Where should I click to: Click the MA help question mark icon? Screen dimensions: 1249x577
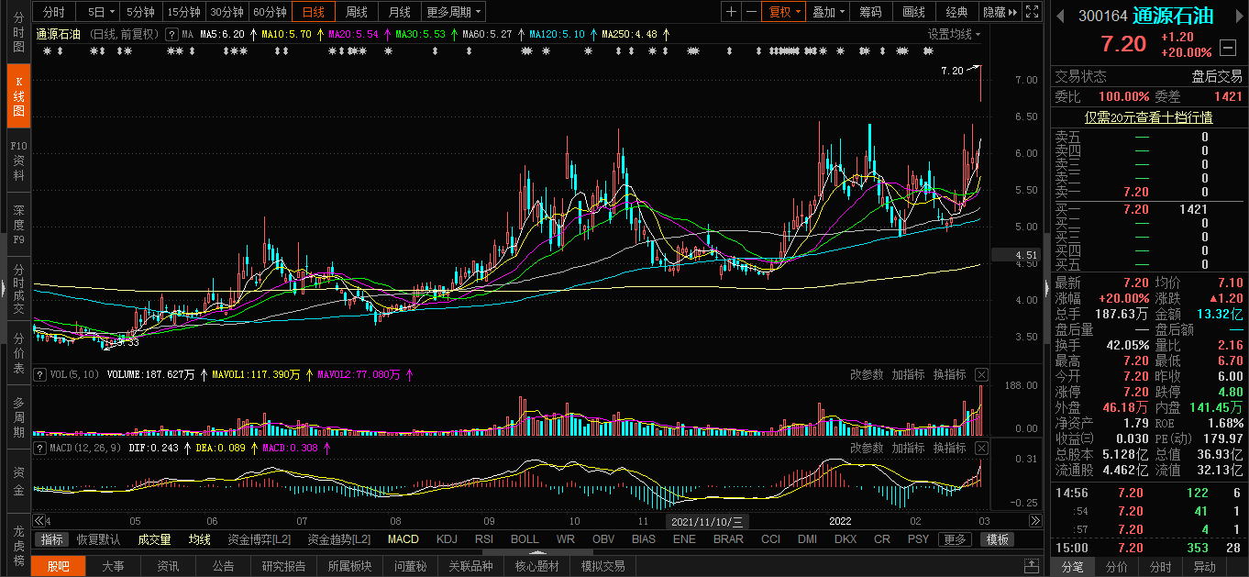(171, 34)
